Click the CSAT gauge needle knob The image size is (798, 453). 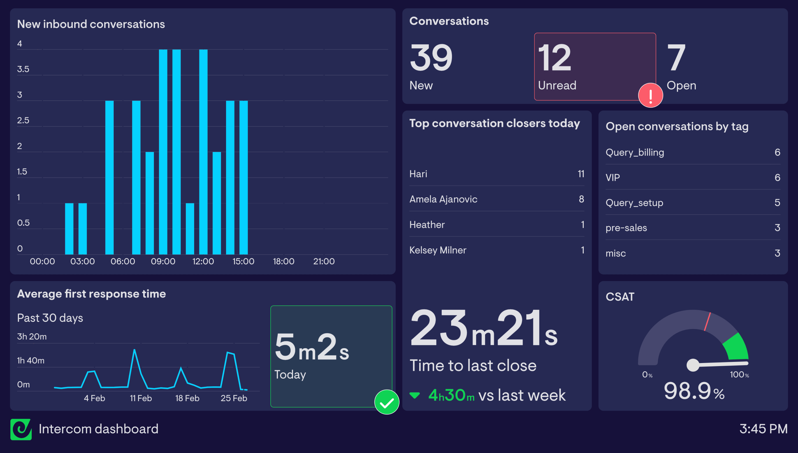693,365
